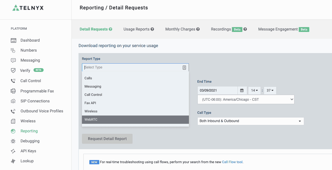Viewport: 332px width, 170px height.
Task: Click the Numbers sidebar icon
Action: point(13,50)
